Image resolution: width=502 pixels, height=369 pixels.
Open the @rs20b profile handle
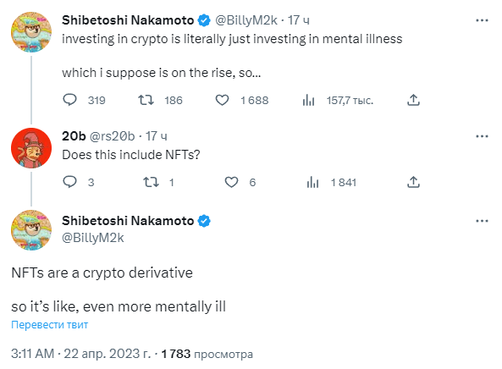click(x=112, y=136)
